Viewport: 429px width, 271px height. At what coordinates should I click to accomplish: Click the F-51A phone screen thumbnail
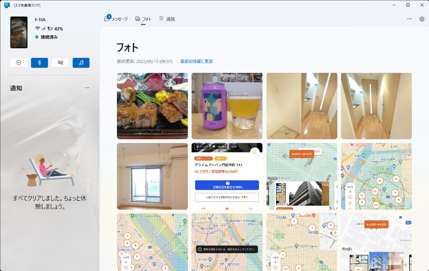(19, 32)
